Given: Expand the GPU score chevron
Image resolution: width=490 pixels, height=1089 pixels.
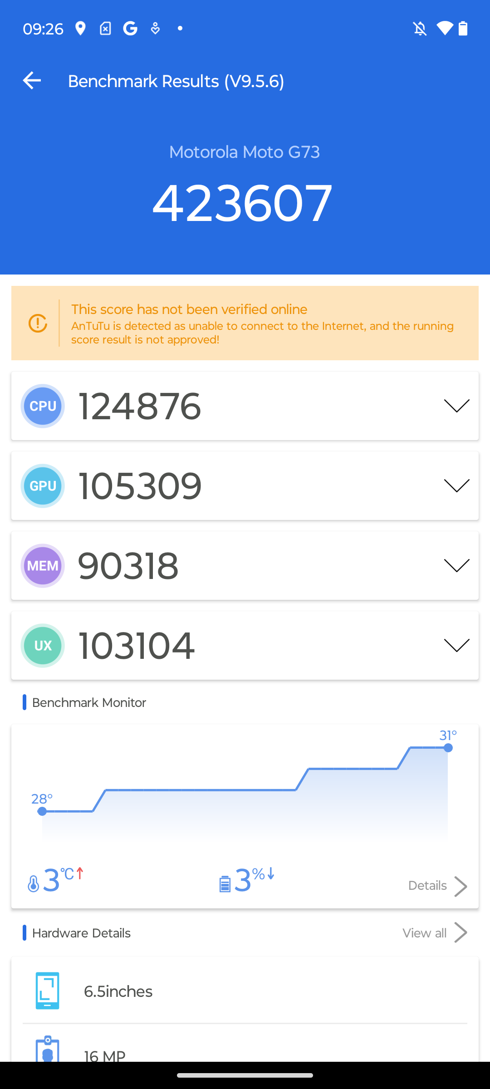Looking at the screenshot, I should point(456,486).
